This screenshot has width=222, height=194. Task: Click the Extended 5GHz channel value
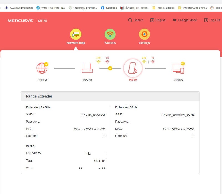click(193, 136)
